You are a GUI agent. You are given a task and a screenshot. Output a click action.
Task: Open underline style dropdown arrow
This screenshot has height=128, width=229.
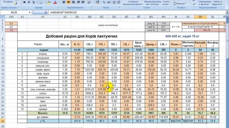(x=36, y=2)
